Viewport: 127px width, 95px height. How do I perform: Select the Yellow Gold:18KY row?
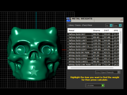(93, 43)
